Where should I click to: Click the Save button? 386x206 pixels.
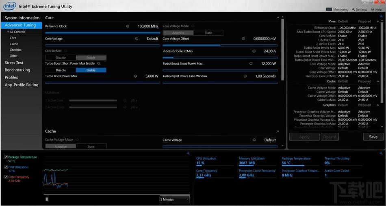tap(373, 137)
